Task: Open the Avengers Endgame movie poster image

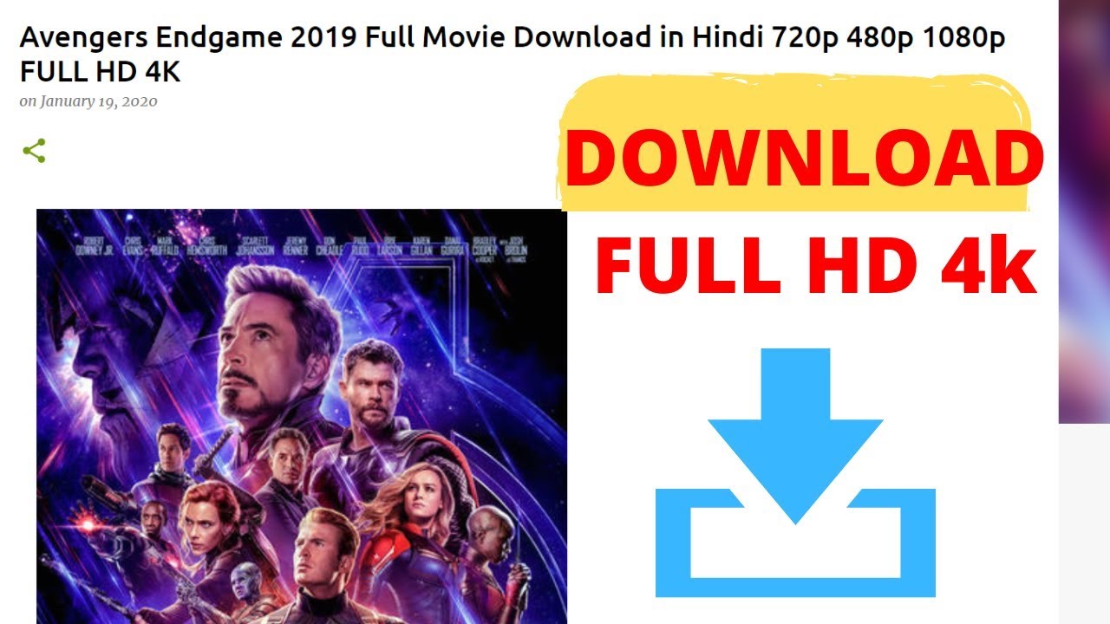Action: click(302, 416)
